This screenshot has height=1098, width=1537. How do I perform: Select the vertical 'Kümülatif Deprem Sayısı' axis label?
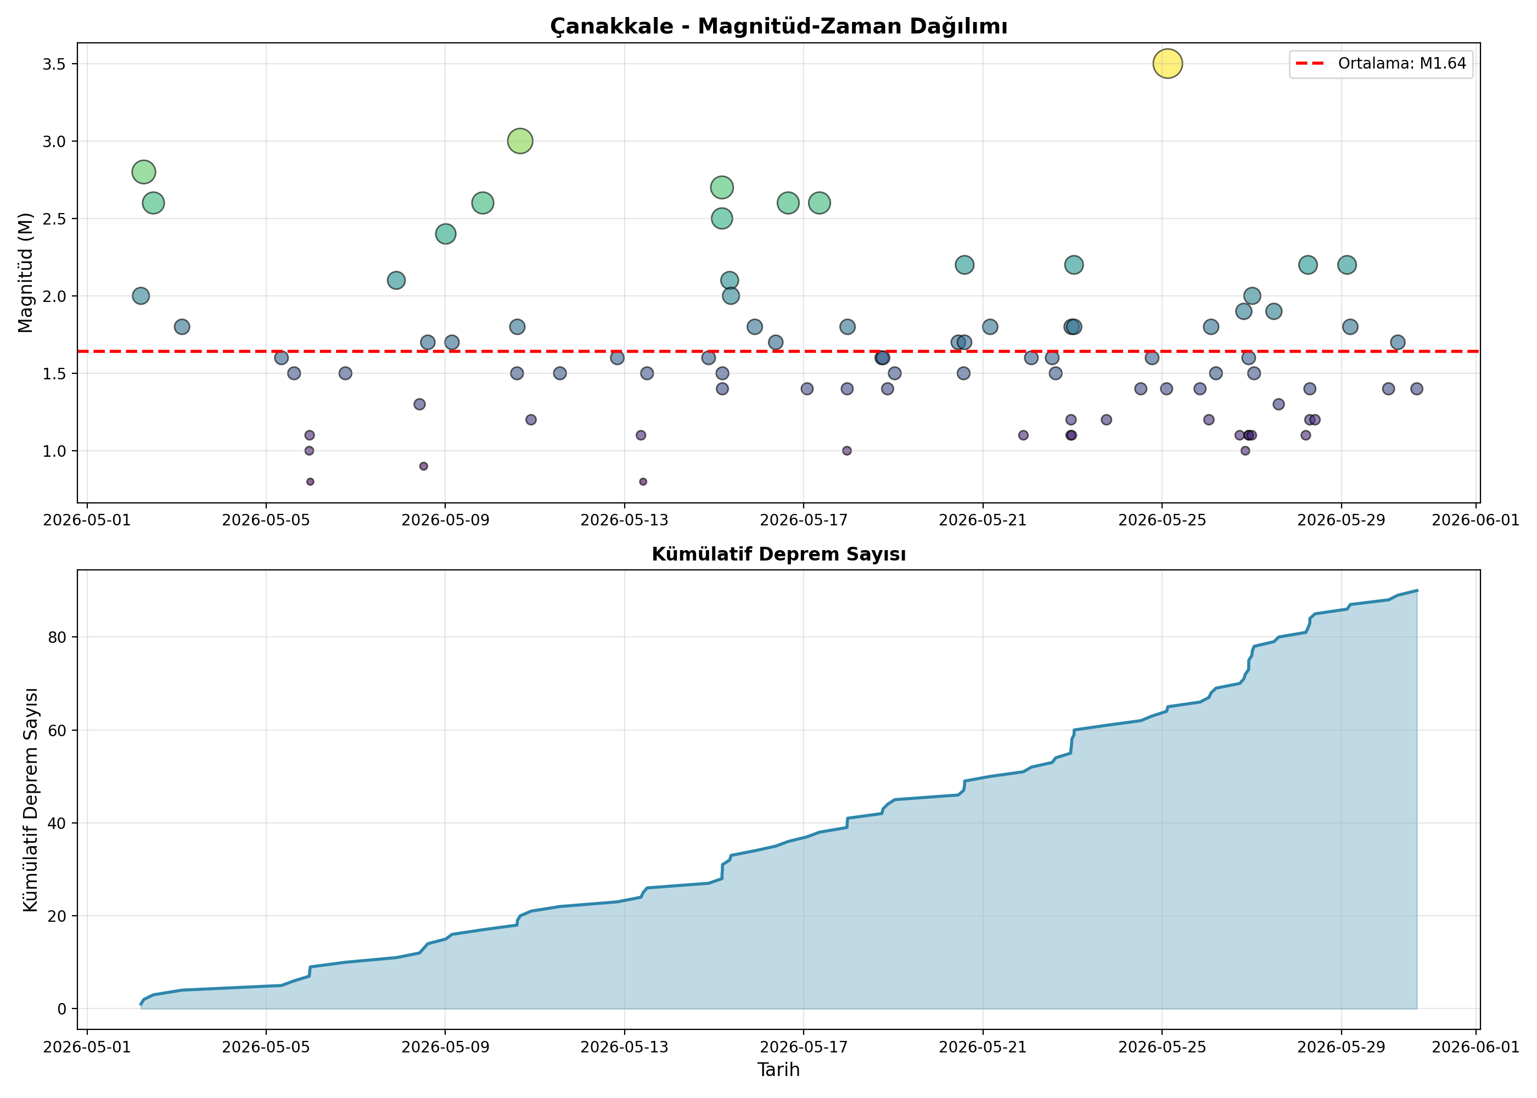30,800
